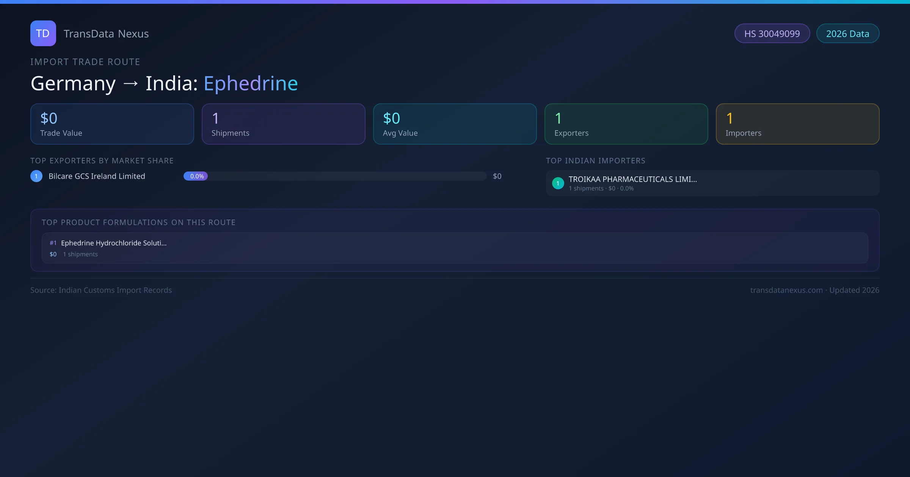Open the Shipments stat card
The height and width of the screenshot is (477, 910).
[283, 124]
